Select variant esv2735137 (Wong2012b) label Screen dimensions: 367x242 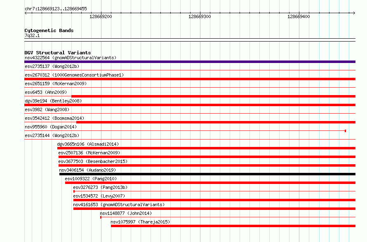click(52, 66)
